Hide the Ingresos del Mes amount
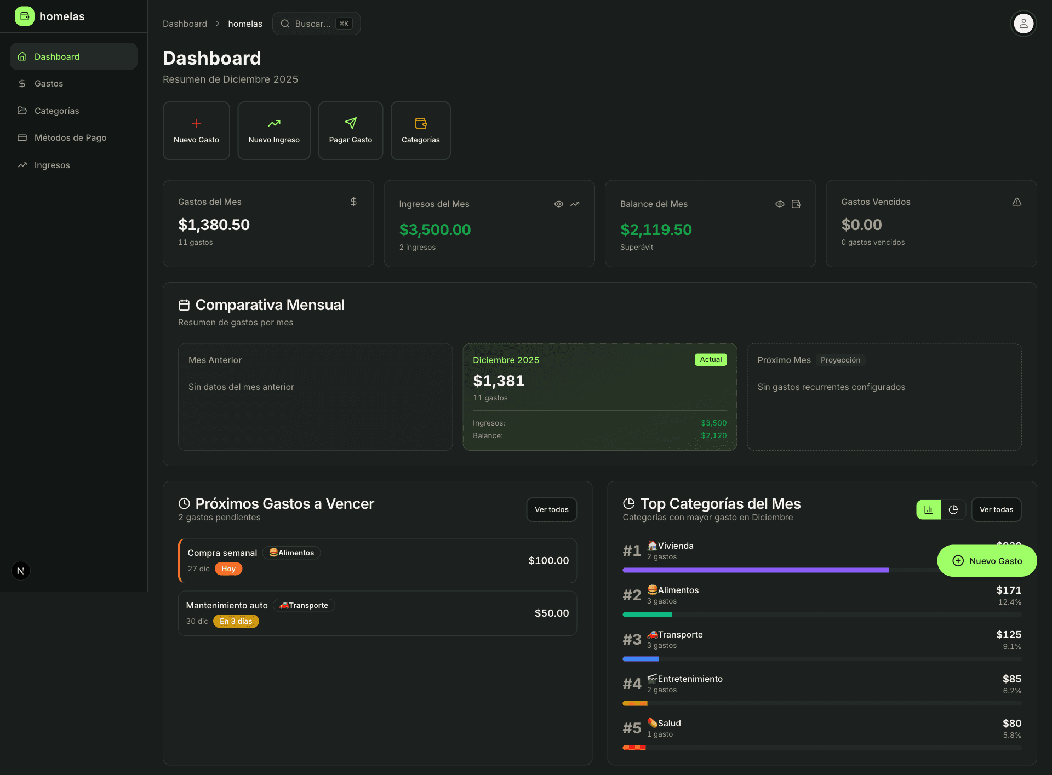The width and height of the screenshot is (1052, 775). pyautogui.click(x=558, y=204)
